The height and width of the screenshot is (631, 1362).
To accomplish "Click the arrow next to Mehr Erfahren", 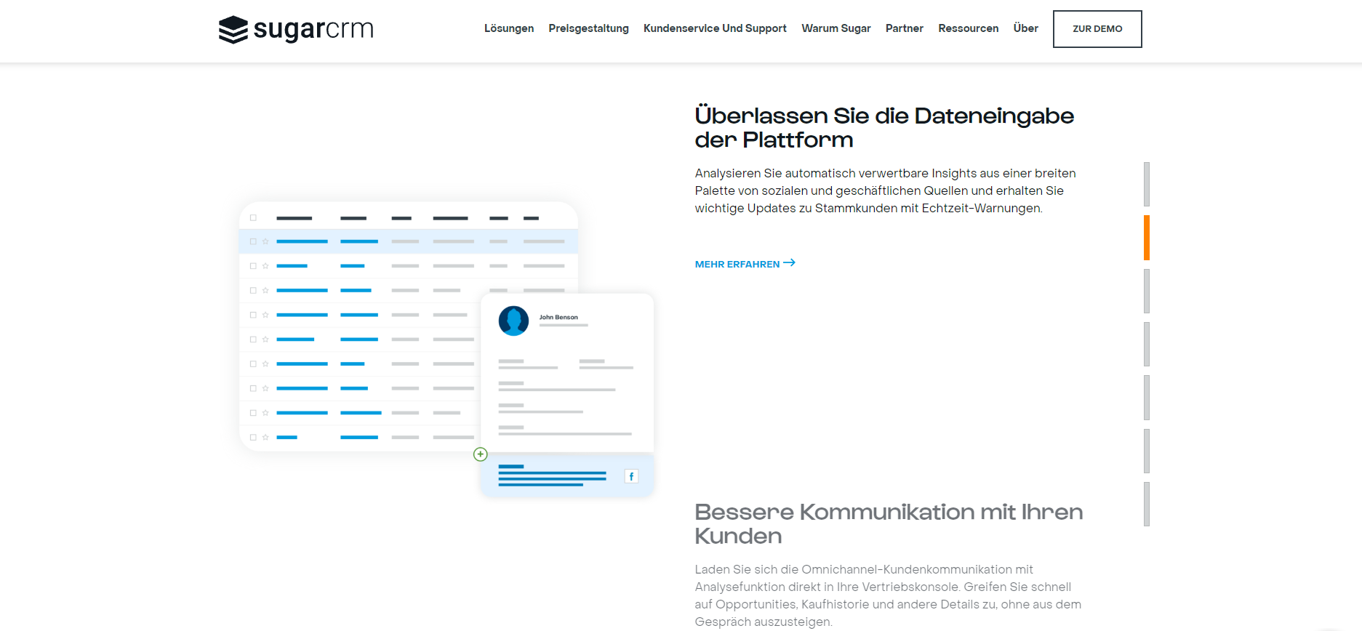I will (x=789, y=263).
